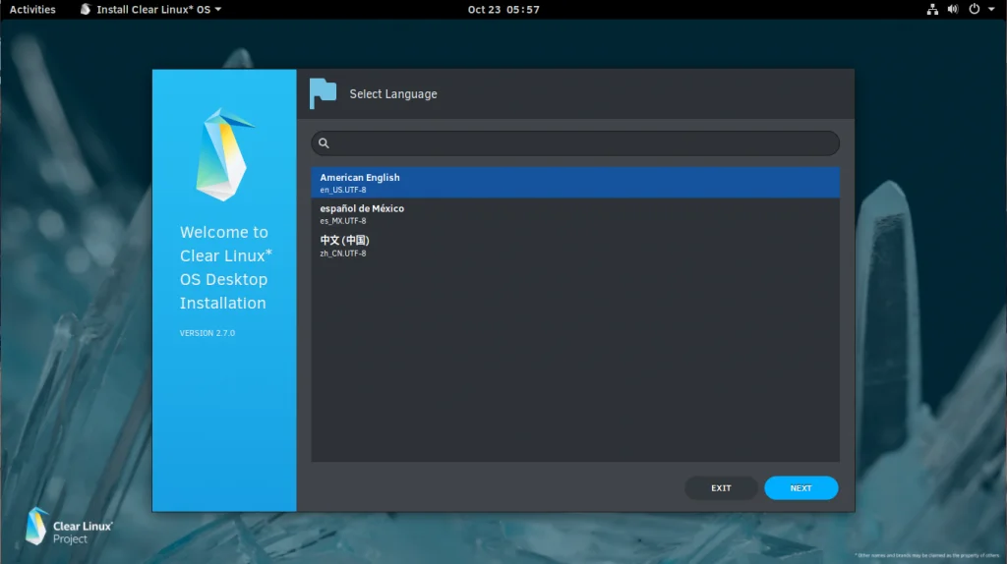The image size is (1007, 564).
Task: Focus the language search field
Action: (x=575, y=143)
